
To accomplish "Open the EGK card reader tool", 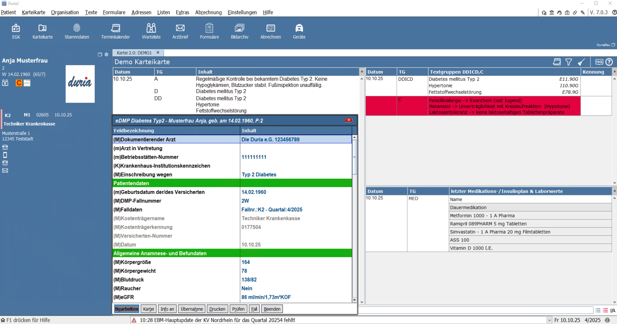I will click(16, 31).
